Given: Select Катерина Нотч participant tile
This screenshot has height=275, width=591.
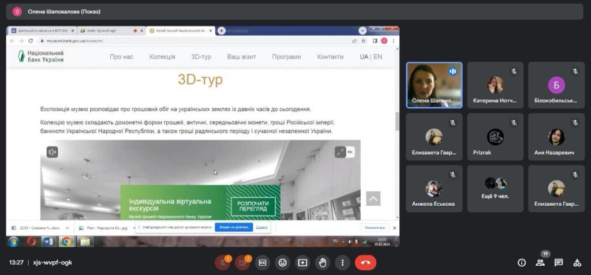Looking at the screenshot, I should pos(495,85).
